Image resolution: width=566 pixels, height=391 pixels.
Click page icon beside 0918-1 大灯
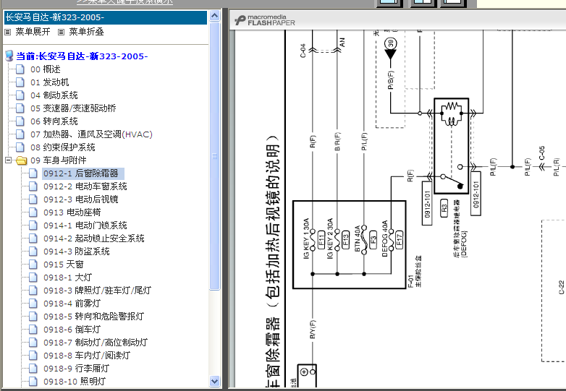tap(33, 277)
